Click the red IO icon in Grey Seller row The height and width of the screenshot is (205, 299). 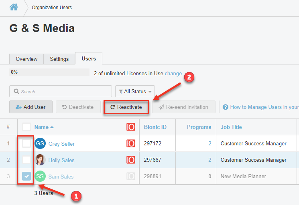pos(131,144)
